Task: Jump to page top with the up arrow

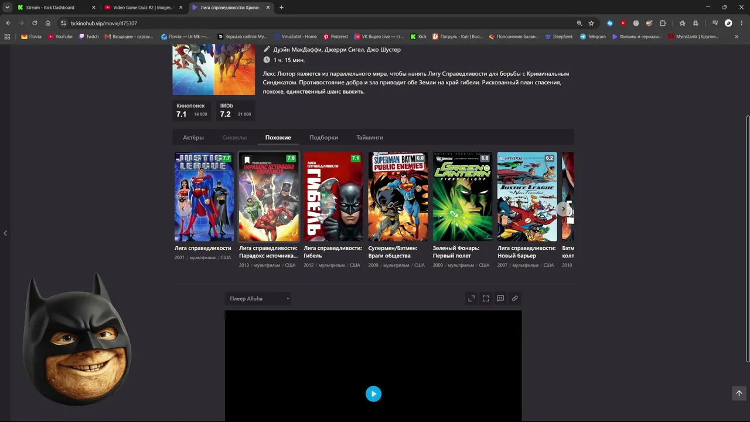Action: [739, 393]
